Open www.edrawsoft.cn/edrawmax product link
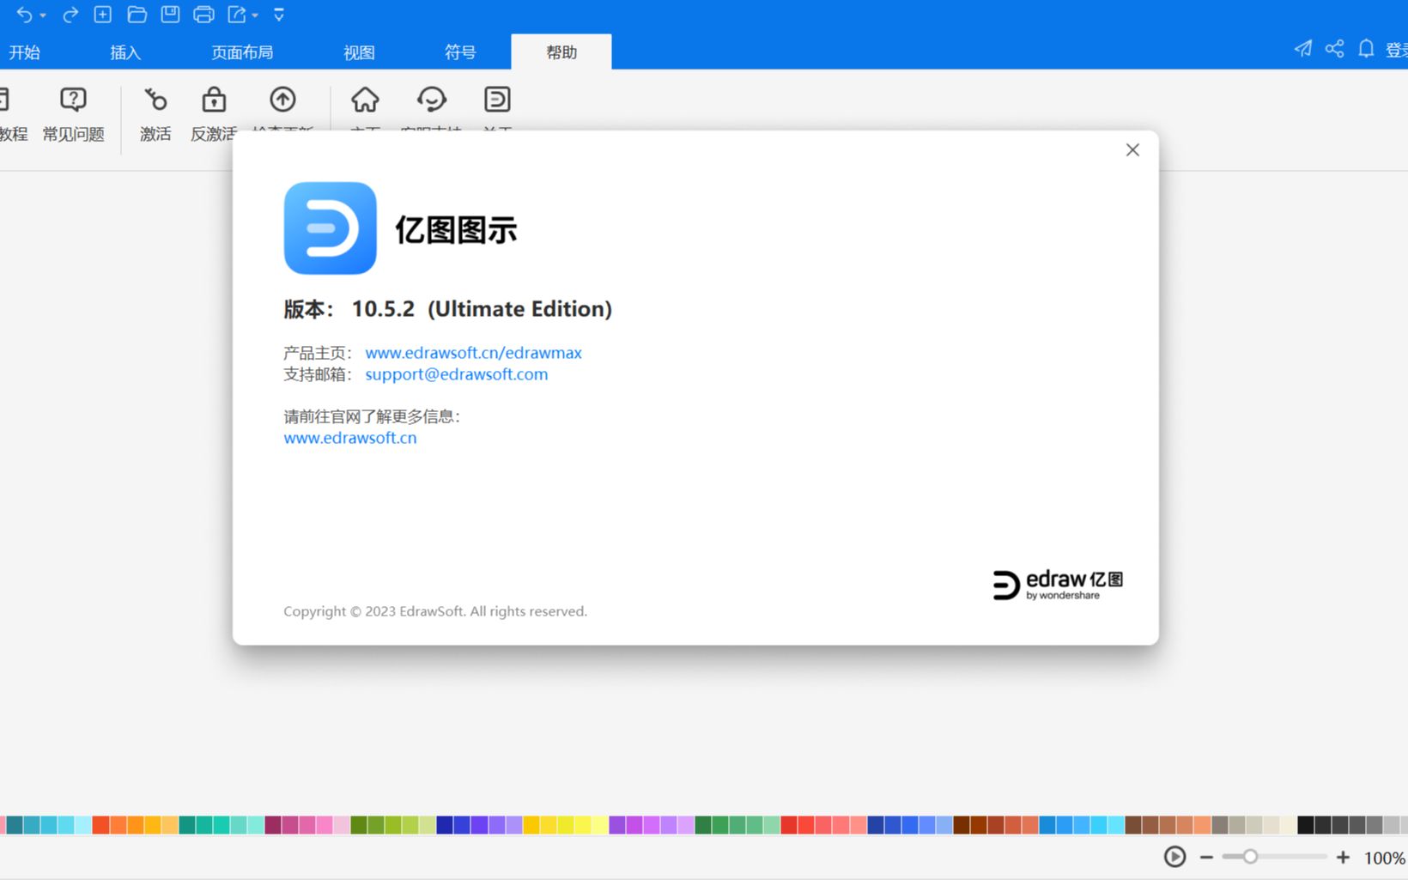1408x880 pixels. (x=473, y=353)
